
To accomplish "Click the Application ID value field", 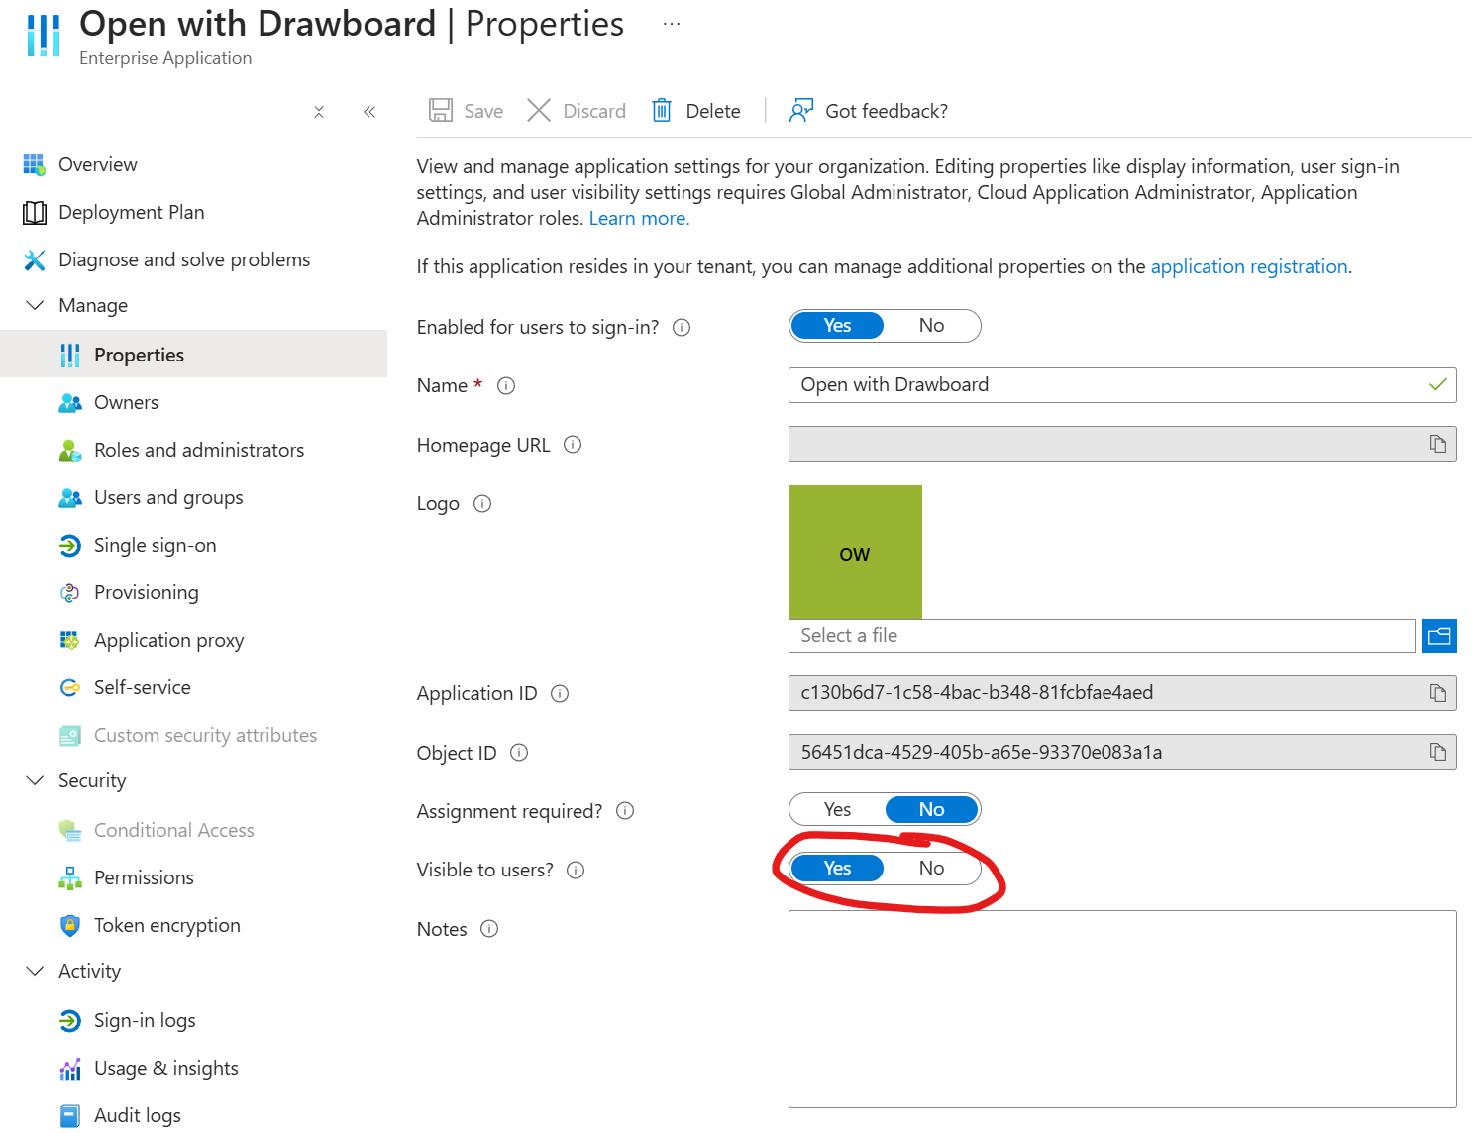I will 1122,693.
